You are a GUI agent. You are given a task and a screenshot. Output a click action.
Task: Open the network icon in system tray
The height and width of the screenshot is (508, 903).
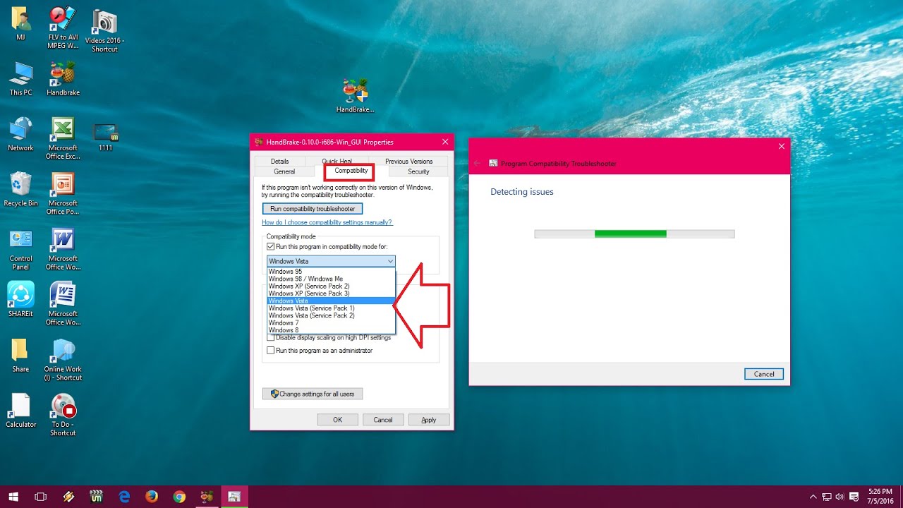pyautogui.click(x=826, y=497)
